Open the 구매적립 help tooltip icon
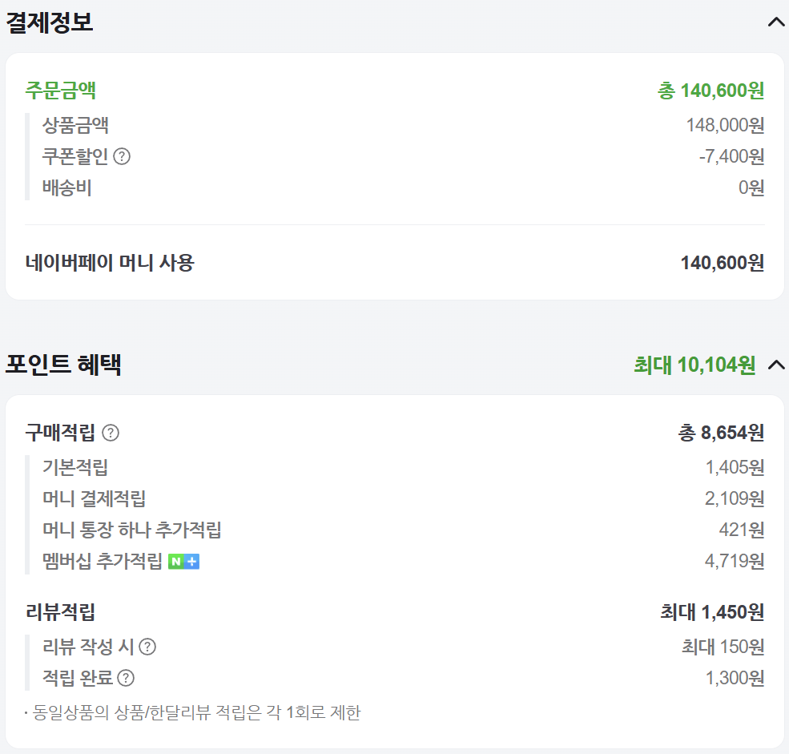Image resolution: width=789 pixels, height=754 pixels. pos(111,433)
